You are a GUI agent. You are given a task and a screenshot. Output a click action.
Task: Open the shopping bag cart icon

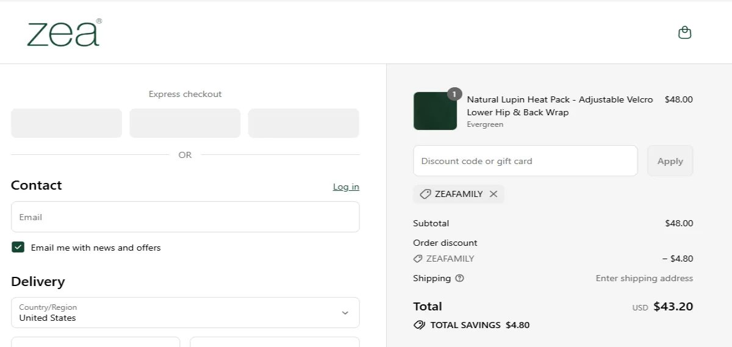pos(684,32)
